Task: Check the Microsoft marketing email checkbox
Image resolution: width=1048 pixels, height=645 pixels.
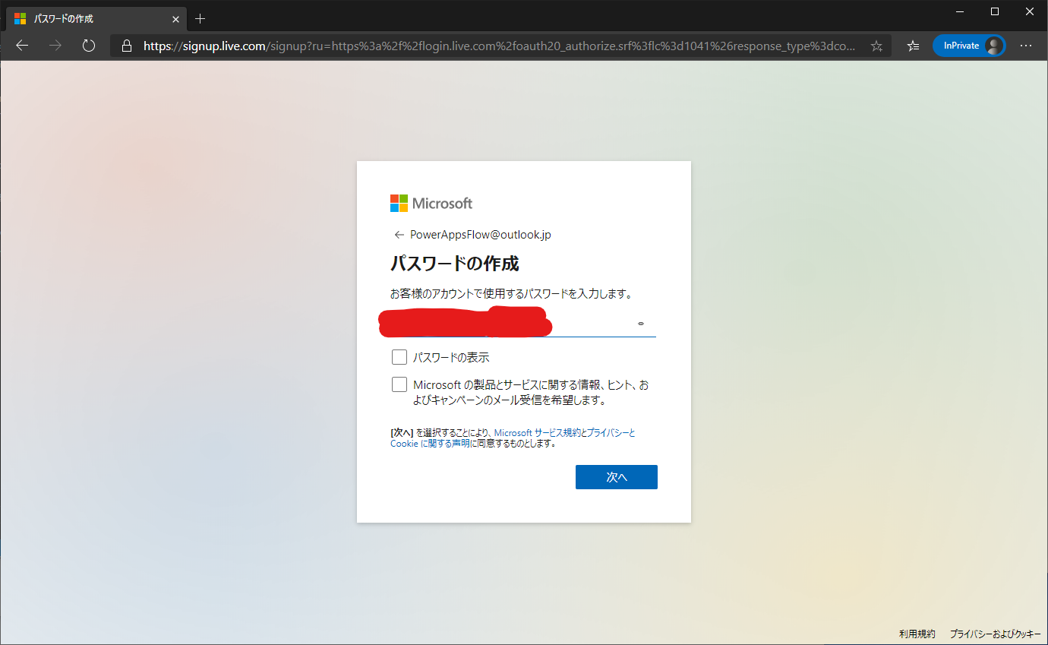Action: (x=399, y=384)
